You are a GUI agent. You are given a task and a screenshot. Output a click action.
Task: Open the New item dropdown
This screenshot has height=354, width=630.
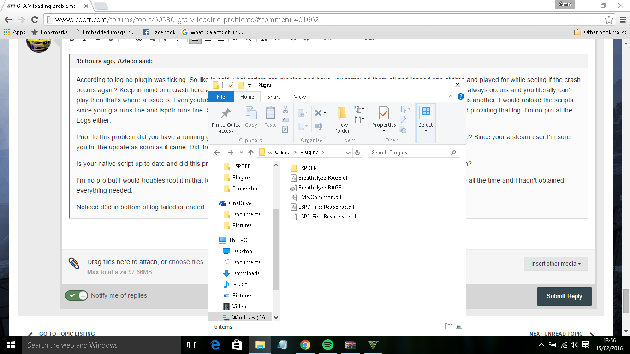tap(358, 109)
